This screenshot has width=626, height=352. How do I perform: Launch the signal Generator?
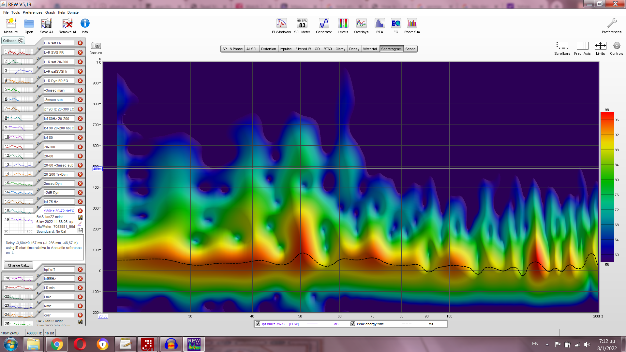pos(324,26)
